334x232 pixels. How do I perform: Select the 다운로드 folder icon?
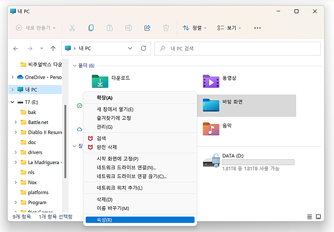[100, 81]
